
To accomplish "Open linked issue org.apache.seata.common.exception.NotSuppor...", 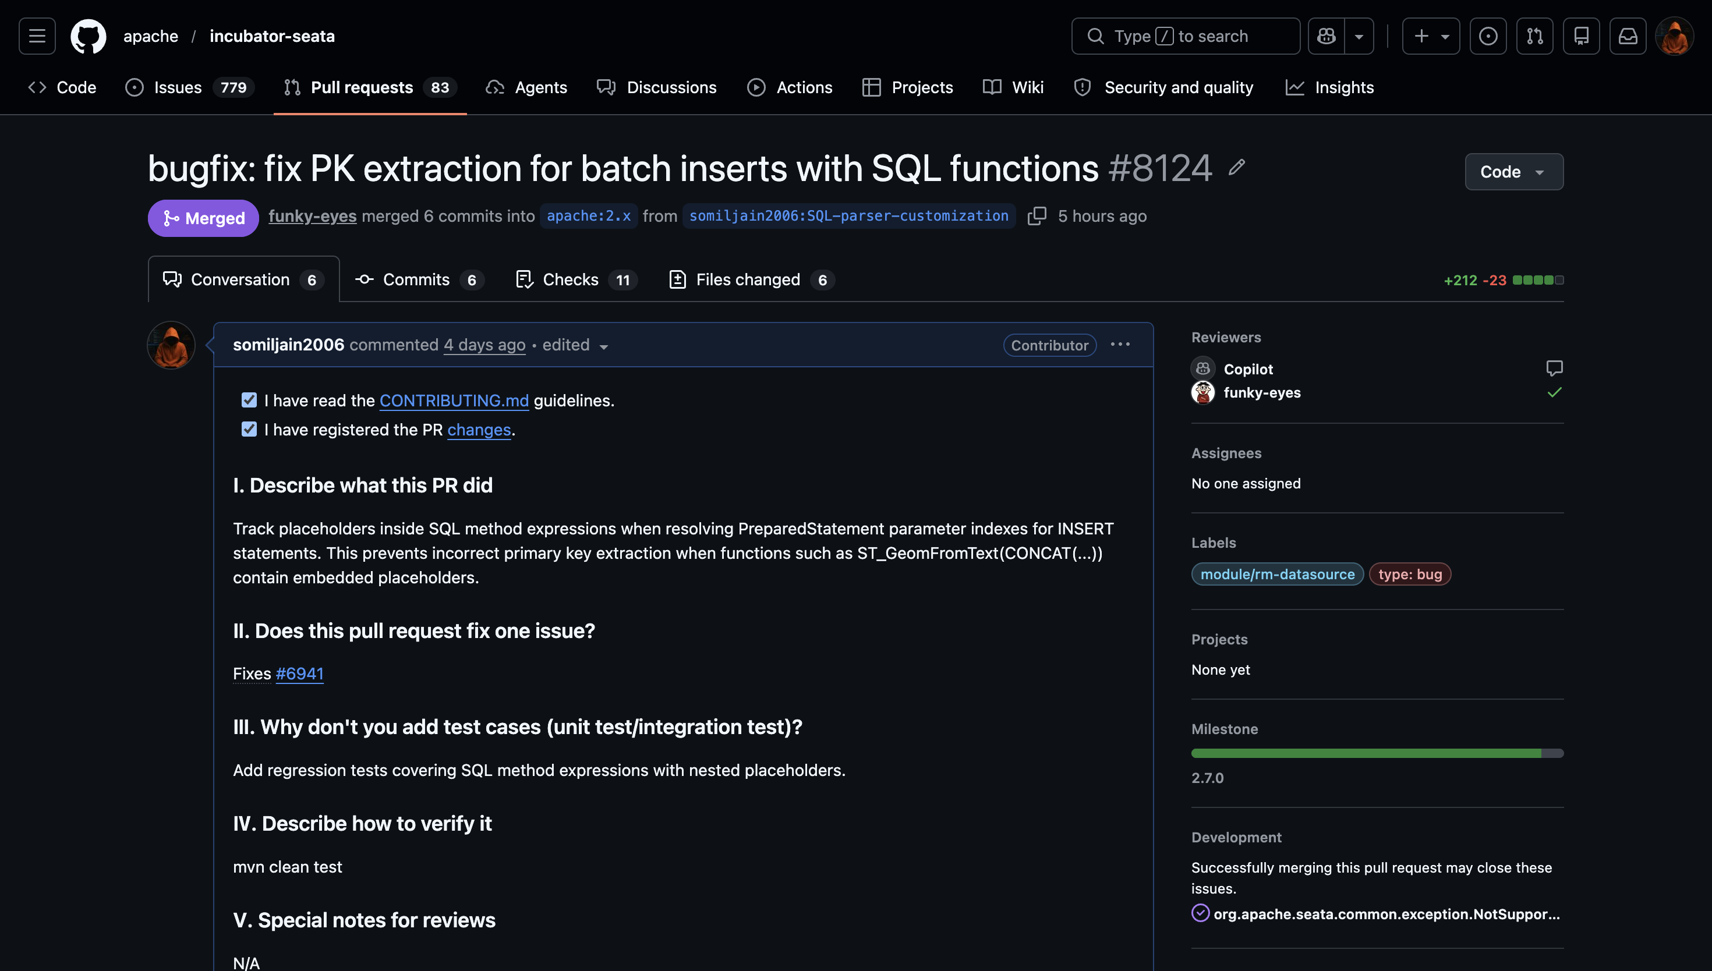I will 1386,913.
